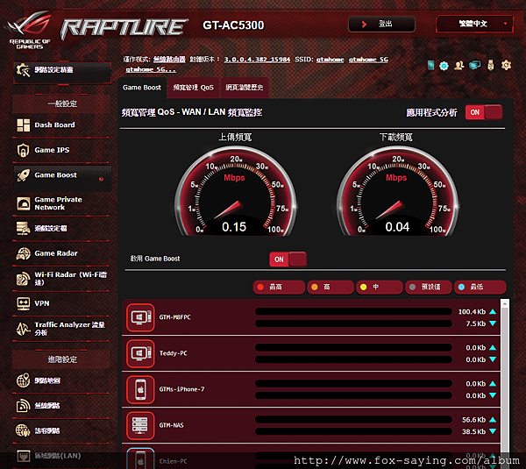
Task: Open the 網路設定精靈 setup wizard
Action: click(x=62, y=72)
